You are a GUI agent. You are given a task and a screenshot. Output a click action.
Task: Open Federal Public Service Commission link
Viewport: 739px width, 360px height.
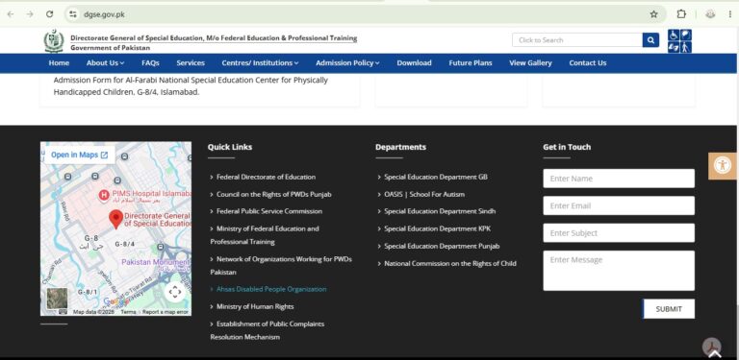coord(269,211)
